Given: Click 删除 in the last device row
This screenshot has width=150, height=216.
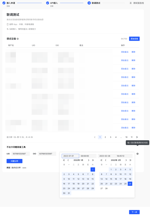Looking at the screenshot, I should (x=133, y=128).
